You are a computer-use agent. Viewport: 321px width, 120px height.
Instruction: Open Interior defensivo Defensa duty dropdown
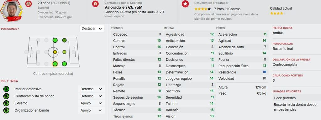point(91,89)
